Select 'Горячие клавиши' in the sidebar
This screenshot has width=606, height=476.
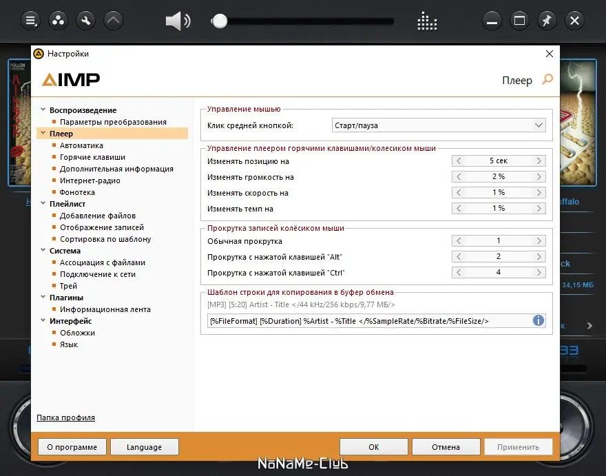click(x=92, y=156)
